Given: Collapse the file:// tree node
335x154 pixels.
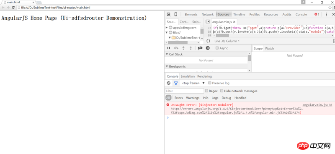Looking at the screenshot, I should [167, 33].
